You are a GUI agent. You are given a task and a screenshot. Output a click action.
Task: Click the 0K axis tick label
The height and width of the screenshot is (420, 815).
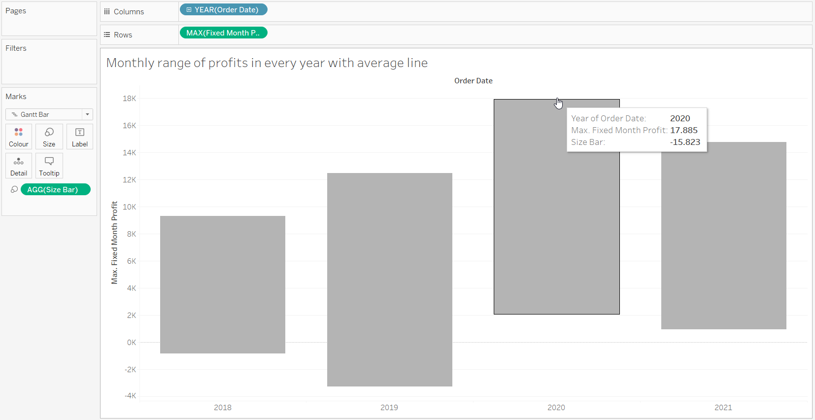pyautogui.click(x=132, y=342)
